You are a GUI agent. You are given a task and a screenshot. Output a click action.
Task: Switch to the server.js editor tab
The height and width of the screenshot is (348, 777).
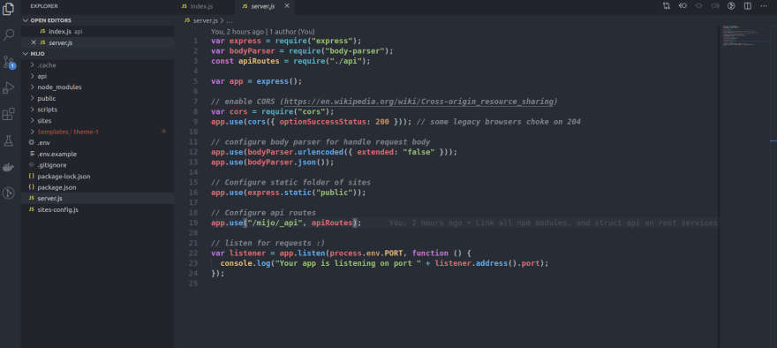(264, 6)
